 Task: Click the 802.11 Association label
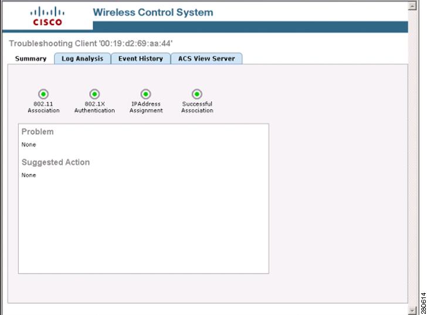[43, 107]
